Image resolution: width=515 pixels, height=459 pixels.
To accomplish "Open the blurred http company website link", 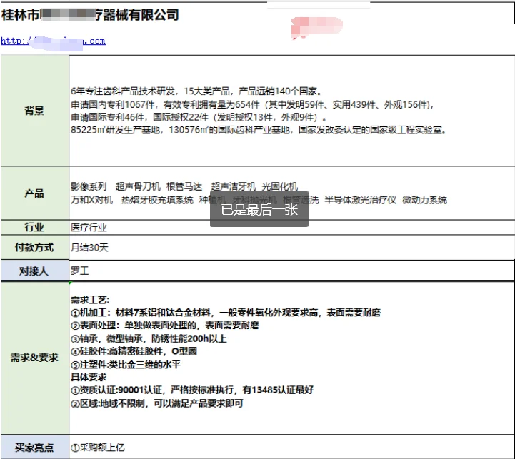I will click(x=53, y=41).
